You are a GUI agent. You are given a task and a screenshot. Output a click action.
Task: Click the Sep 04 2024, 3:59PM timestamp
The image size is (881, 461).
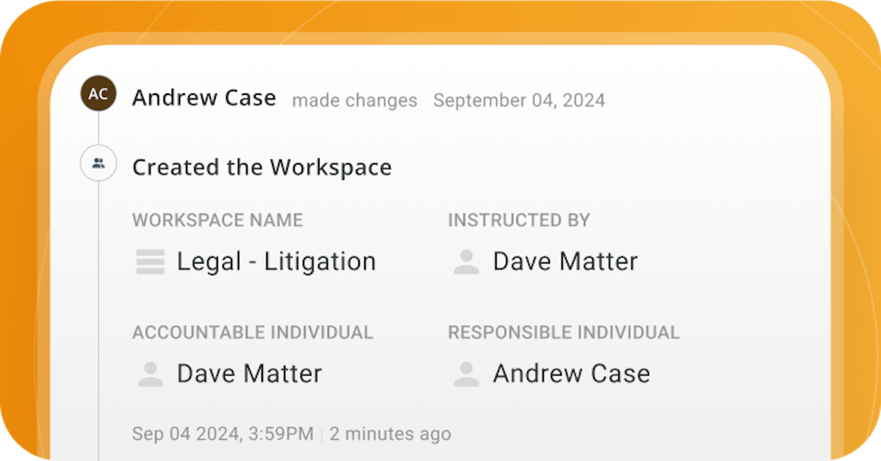click(223, 434)
